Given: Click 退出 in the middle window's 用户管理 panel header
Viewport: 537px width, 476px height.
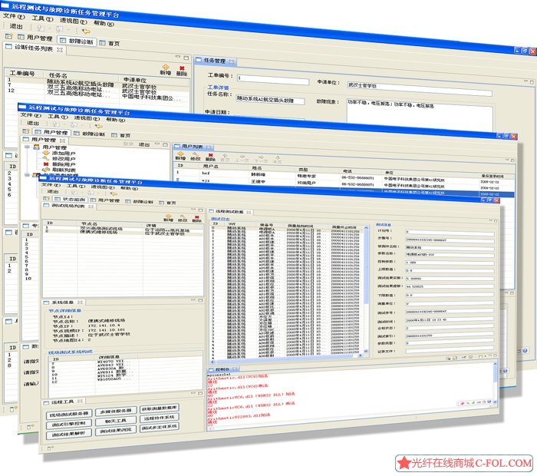Looking at the screenshot, I should tap(144, 144).
